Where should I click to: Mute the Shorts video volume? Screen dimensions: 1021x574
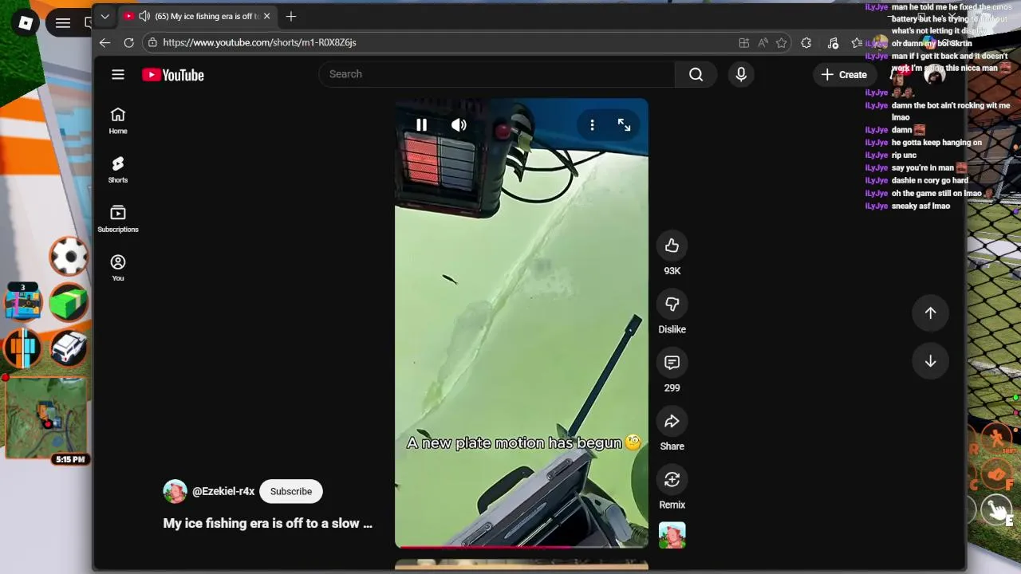tap(459, 124)
